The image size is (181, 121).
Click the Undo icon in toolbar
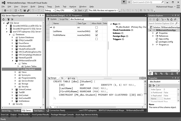[33, 11]
